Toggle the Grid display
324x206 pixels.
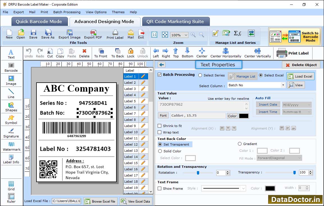tap(11, 186)
